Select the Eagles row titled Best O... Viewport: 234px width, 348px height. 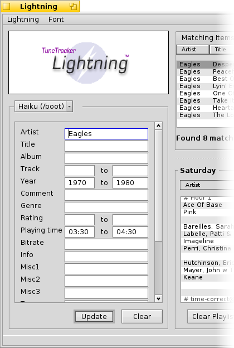(206, 79)
